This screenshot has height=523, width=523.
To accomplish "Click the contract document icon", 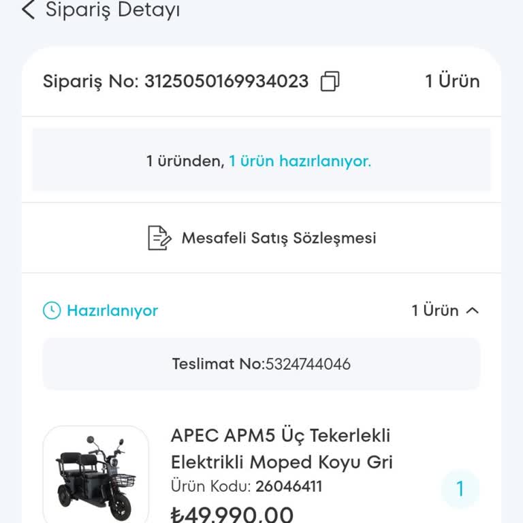I will click(159, 238).
